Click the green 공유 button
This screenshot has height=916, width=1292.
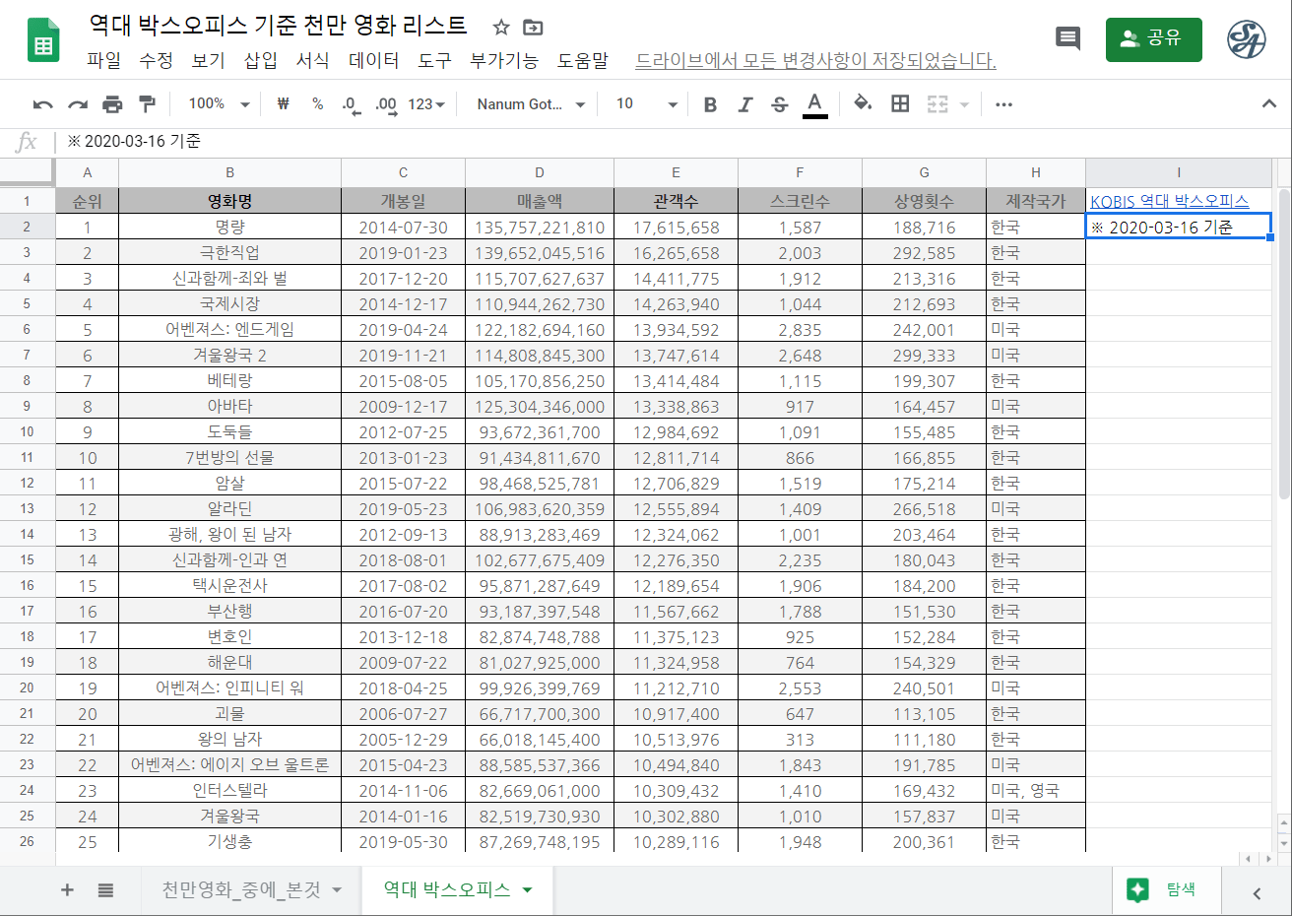pyautogui.click(x=1153, y=39)
